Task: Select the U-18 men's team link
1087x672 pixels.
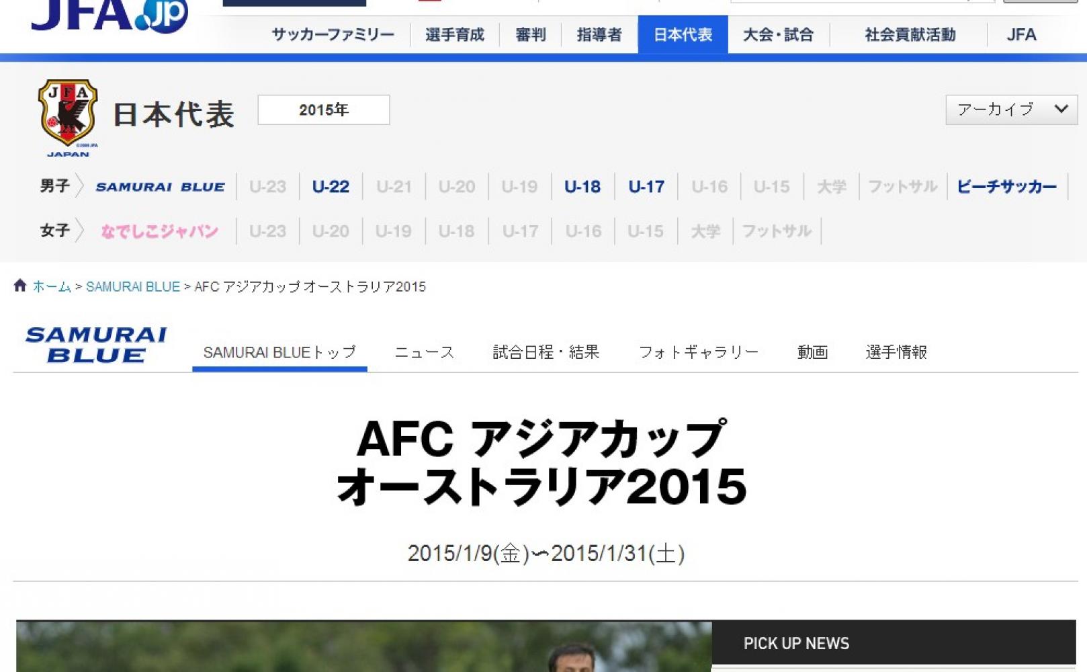Action: (x=582, y=187)
